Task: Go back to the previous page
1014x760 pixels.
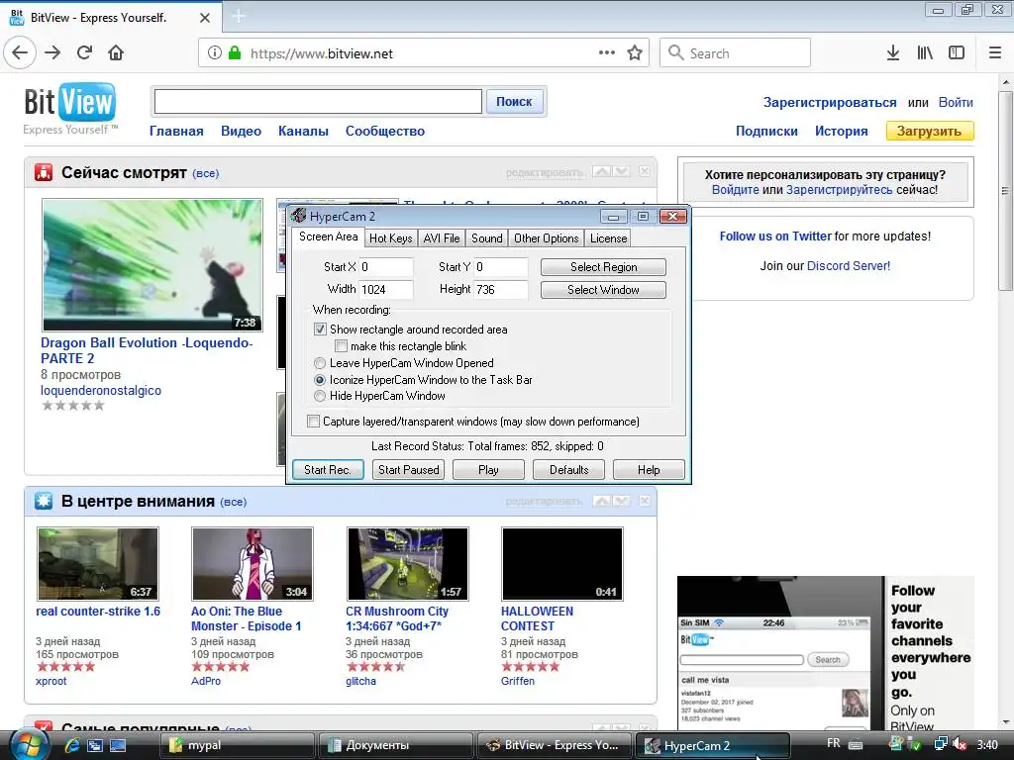Action: tap(20, 53)
